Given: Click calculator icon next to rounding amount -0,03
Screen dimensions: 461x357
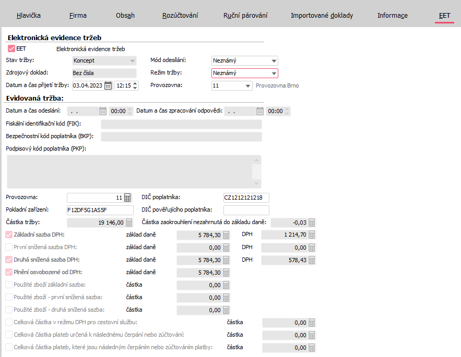Looking at the screenshot, I should 312,223.
